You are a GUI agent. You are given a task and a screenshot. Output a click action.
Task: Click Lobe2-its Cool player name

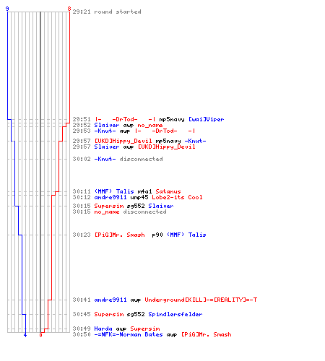pyautogui.click(x=177, y=197)
